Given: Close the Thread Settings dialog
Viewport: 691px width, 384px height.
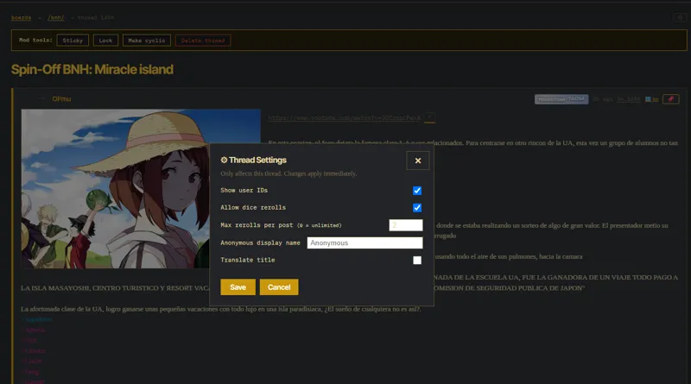Looking at the screenshot, I should (418, 161).
